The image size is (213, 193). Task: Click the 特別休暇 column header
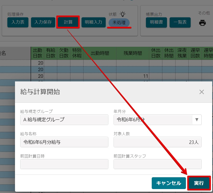[x=77, y=53]
